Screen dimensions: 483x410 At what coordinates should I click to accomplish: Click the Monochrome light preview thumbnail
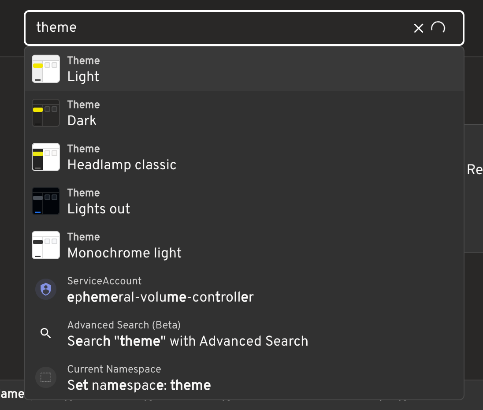45,245
